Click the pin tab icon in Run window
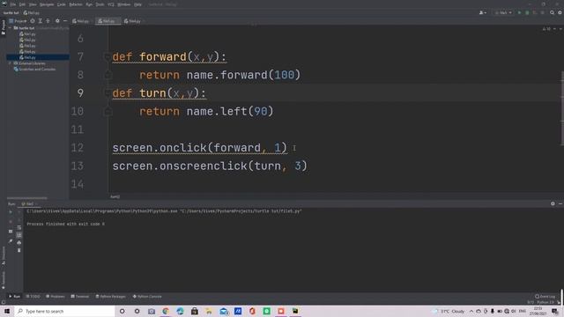This screenshot has width=564, height=317. point(11,241)
